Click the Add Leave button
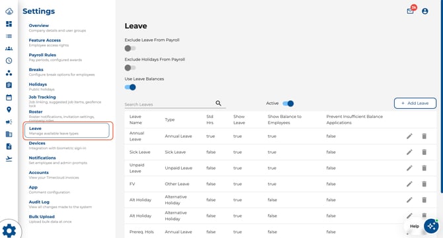The width and height of the screenshot is (443, 238). 415,103
